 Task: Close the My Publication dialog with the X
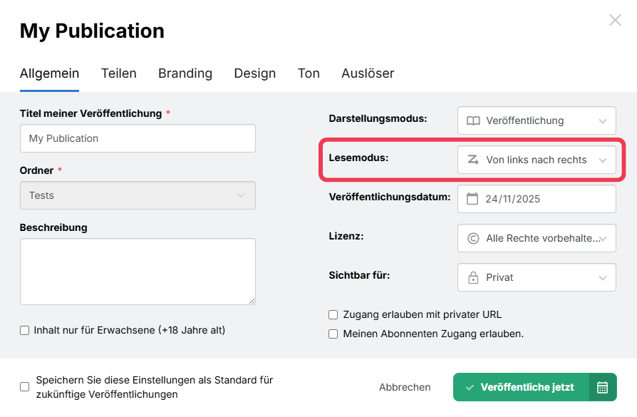pyautogui.click(x=615, y=20)
